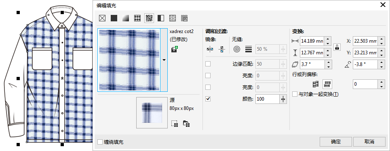The width and height of the screenshot is (390, 151).
Task: Click the fill name text xadrez cot2
Action: pos(181,31)
